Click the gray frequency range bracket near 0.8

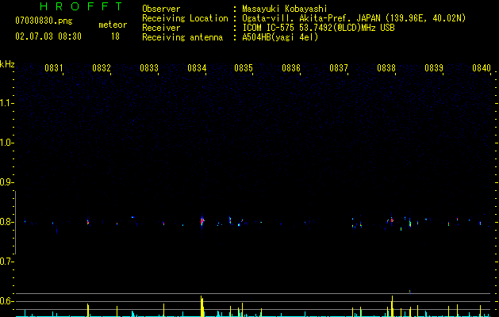point(15,223)
